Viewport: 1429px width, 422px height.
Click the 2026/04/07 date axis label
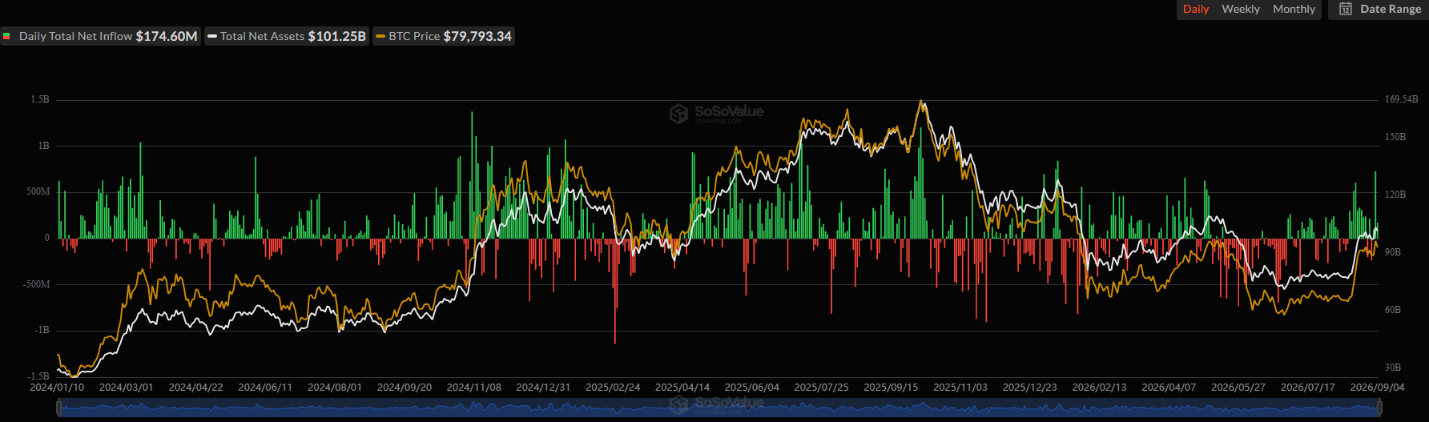pyautogui.click(x=1169, y=387)
